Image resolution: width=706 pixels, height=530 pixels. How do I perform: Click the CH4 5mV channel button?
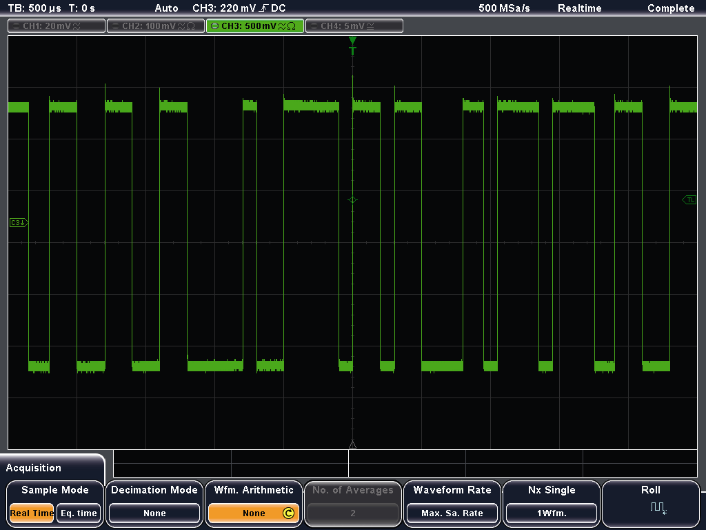tap(354, 26)
